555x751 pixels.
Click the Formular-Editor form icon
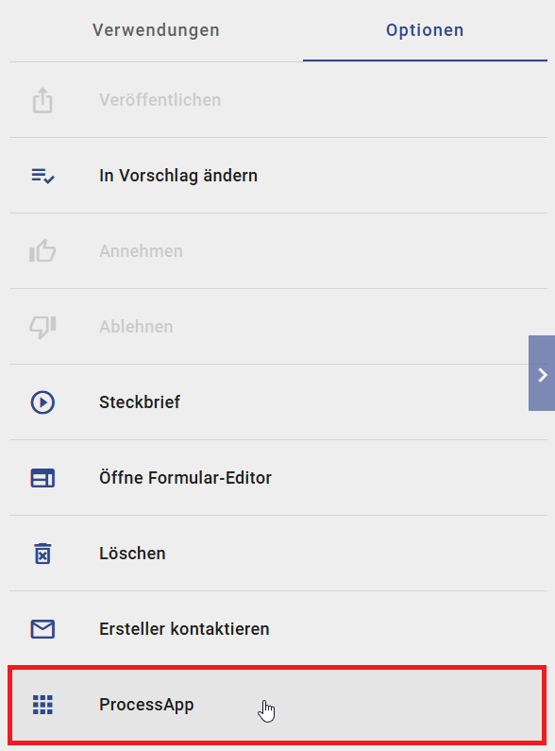tap(42, 478)
